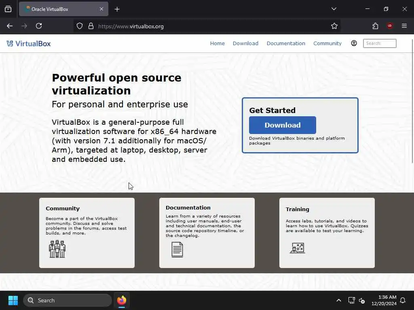Click the Training card heading
The image size is (414, 310).
297,209
